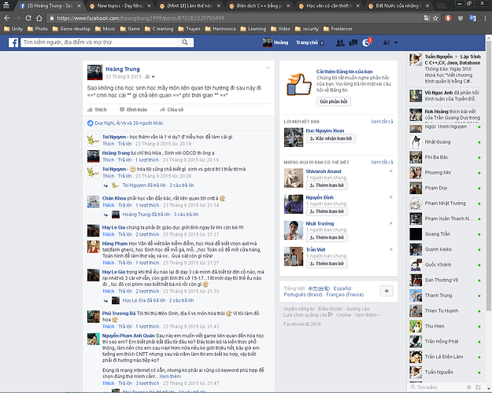Expand Huy Le Gia's 2 replies
This screenshot has width=492, height=393.
click(158, 300)
